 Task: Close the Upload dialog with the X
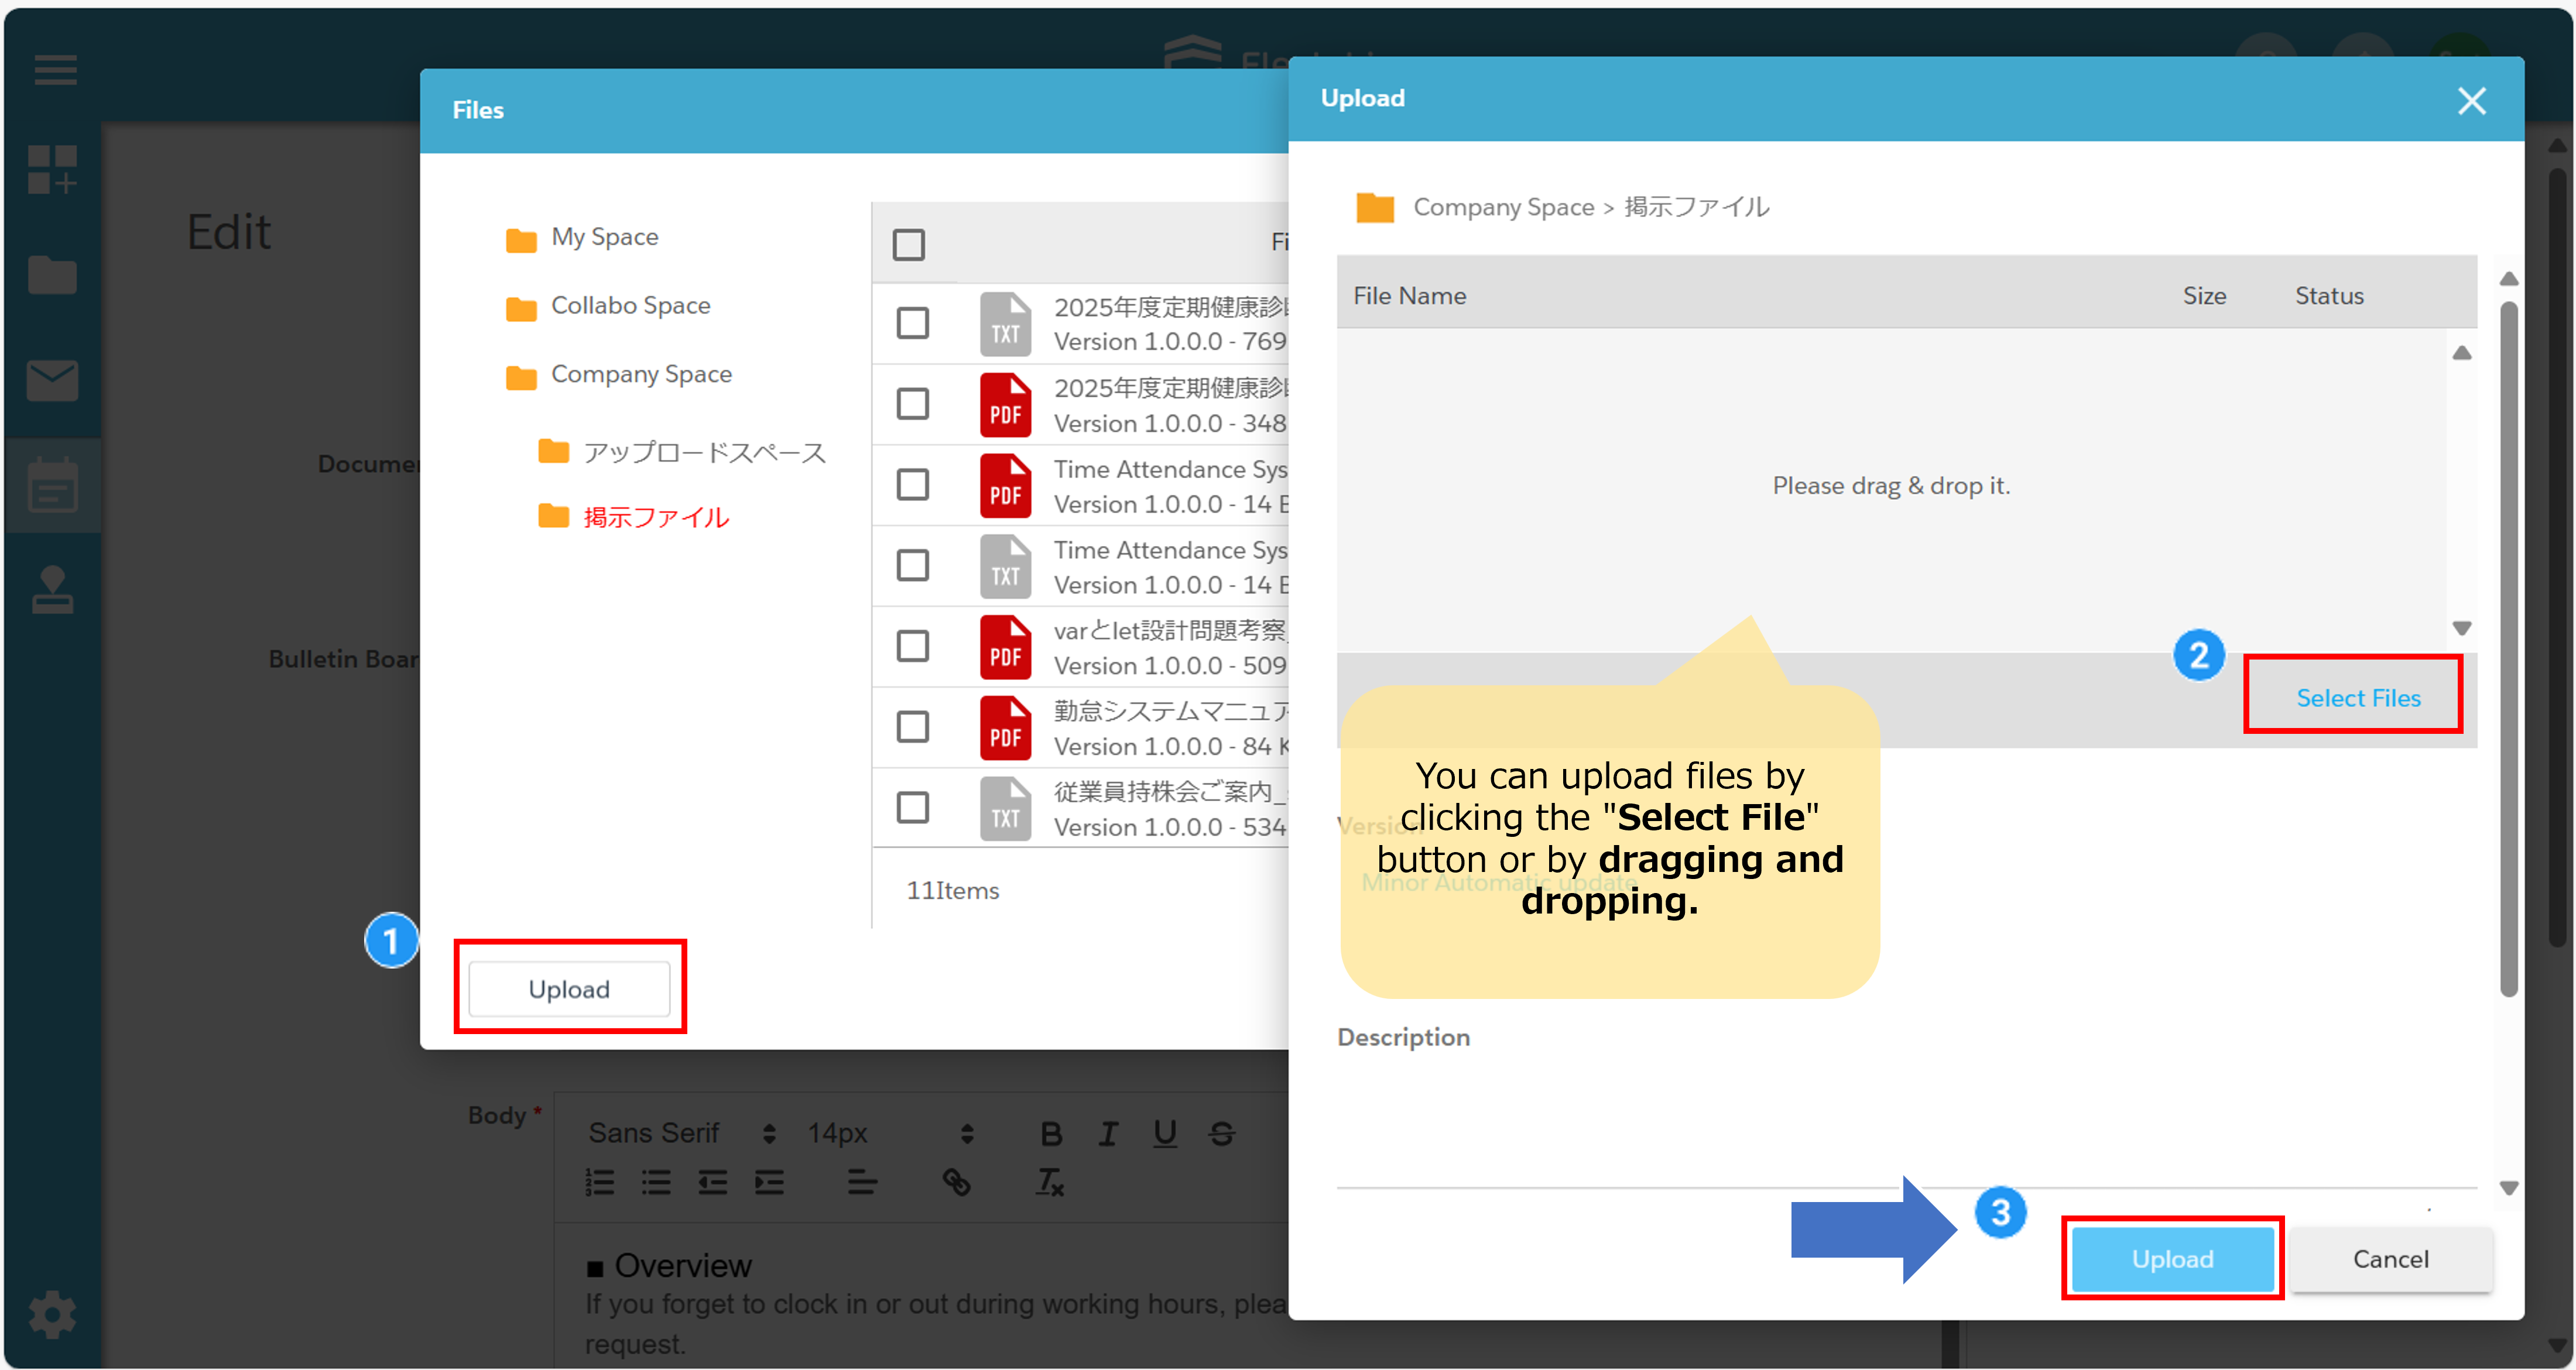[2472, 101]
